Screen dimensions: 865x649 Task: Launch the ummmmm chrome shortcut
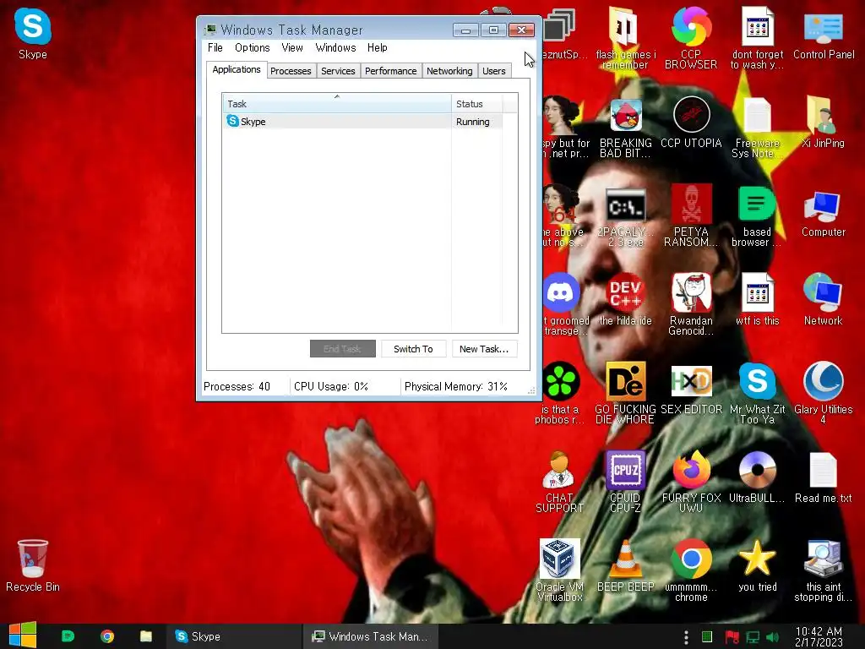[691, 570]
